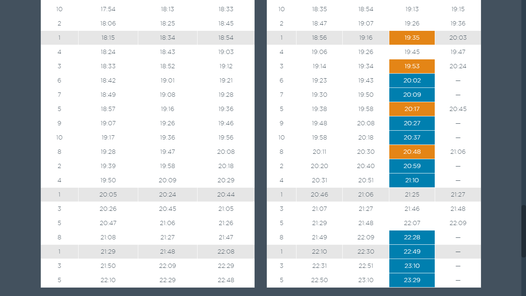Click the 20:51 time cell

366,180
